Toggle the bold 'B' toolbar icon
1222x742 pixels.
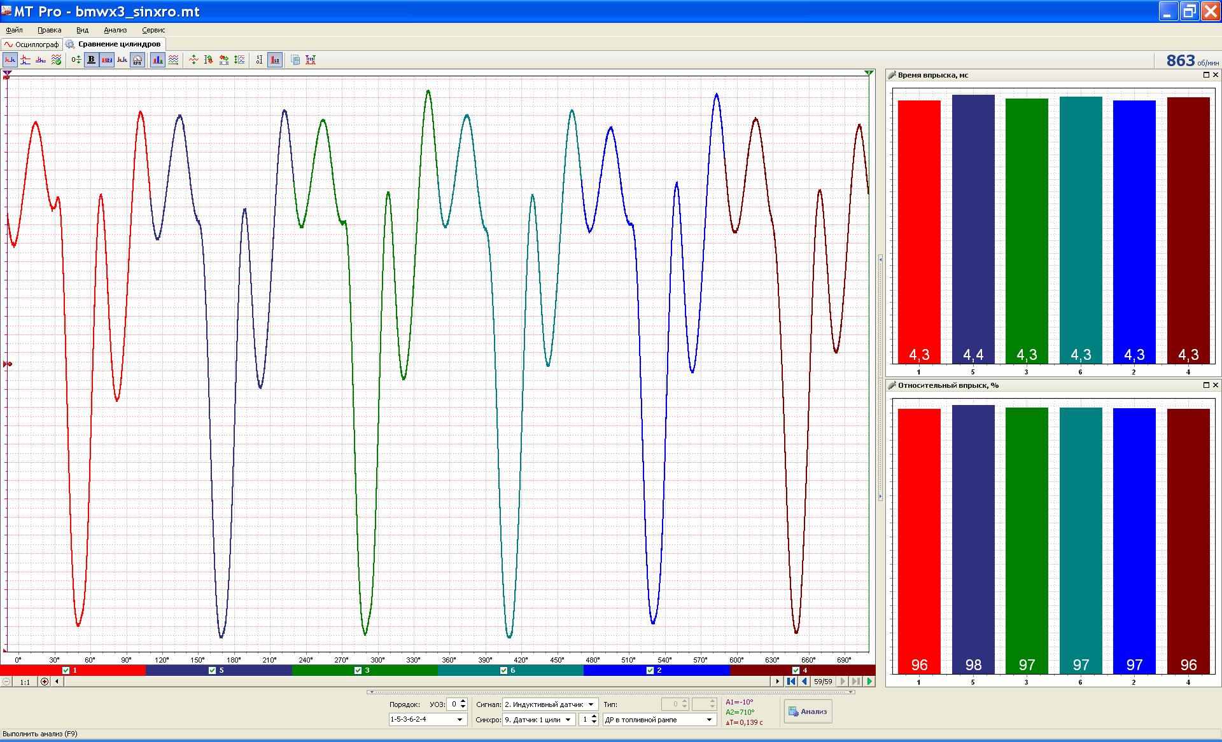(x=91, y=60)
